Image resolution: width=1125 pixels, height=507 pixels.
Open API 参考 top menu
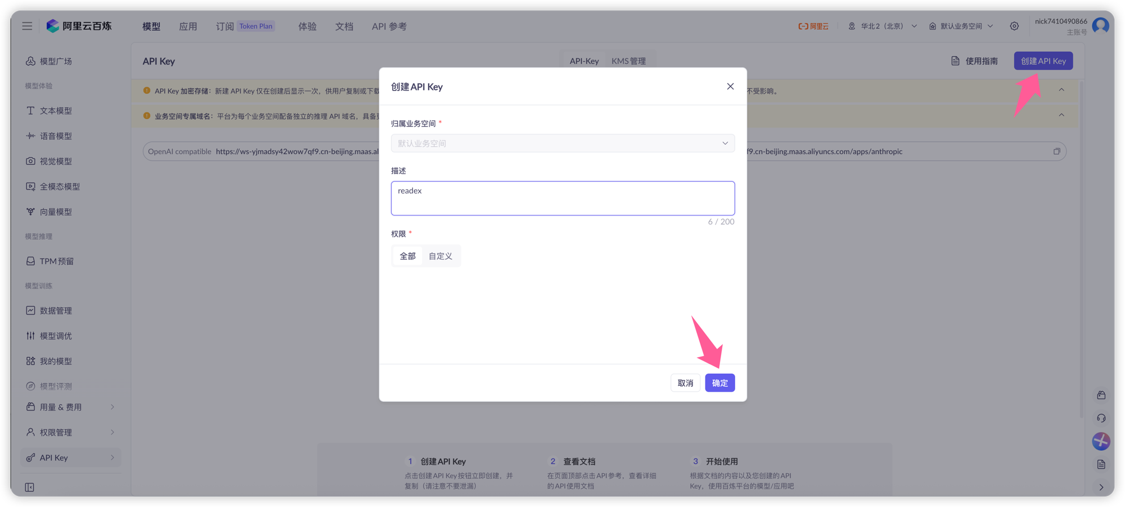click(x=389, y=26)
